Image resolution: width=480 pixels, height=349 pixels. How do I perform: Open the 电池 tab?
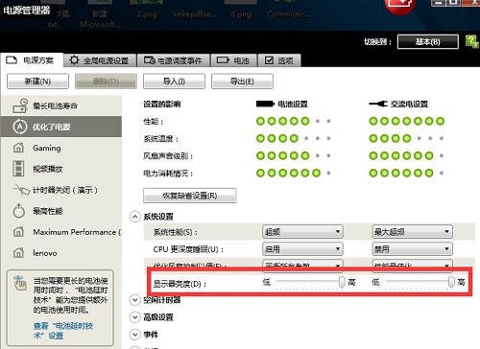tap(233, 60)
